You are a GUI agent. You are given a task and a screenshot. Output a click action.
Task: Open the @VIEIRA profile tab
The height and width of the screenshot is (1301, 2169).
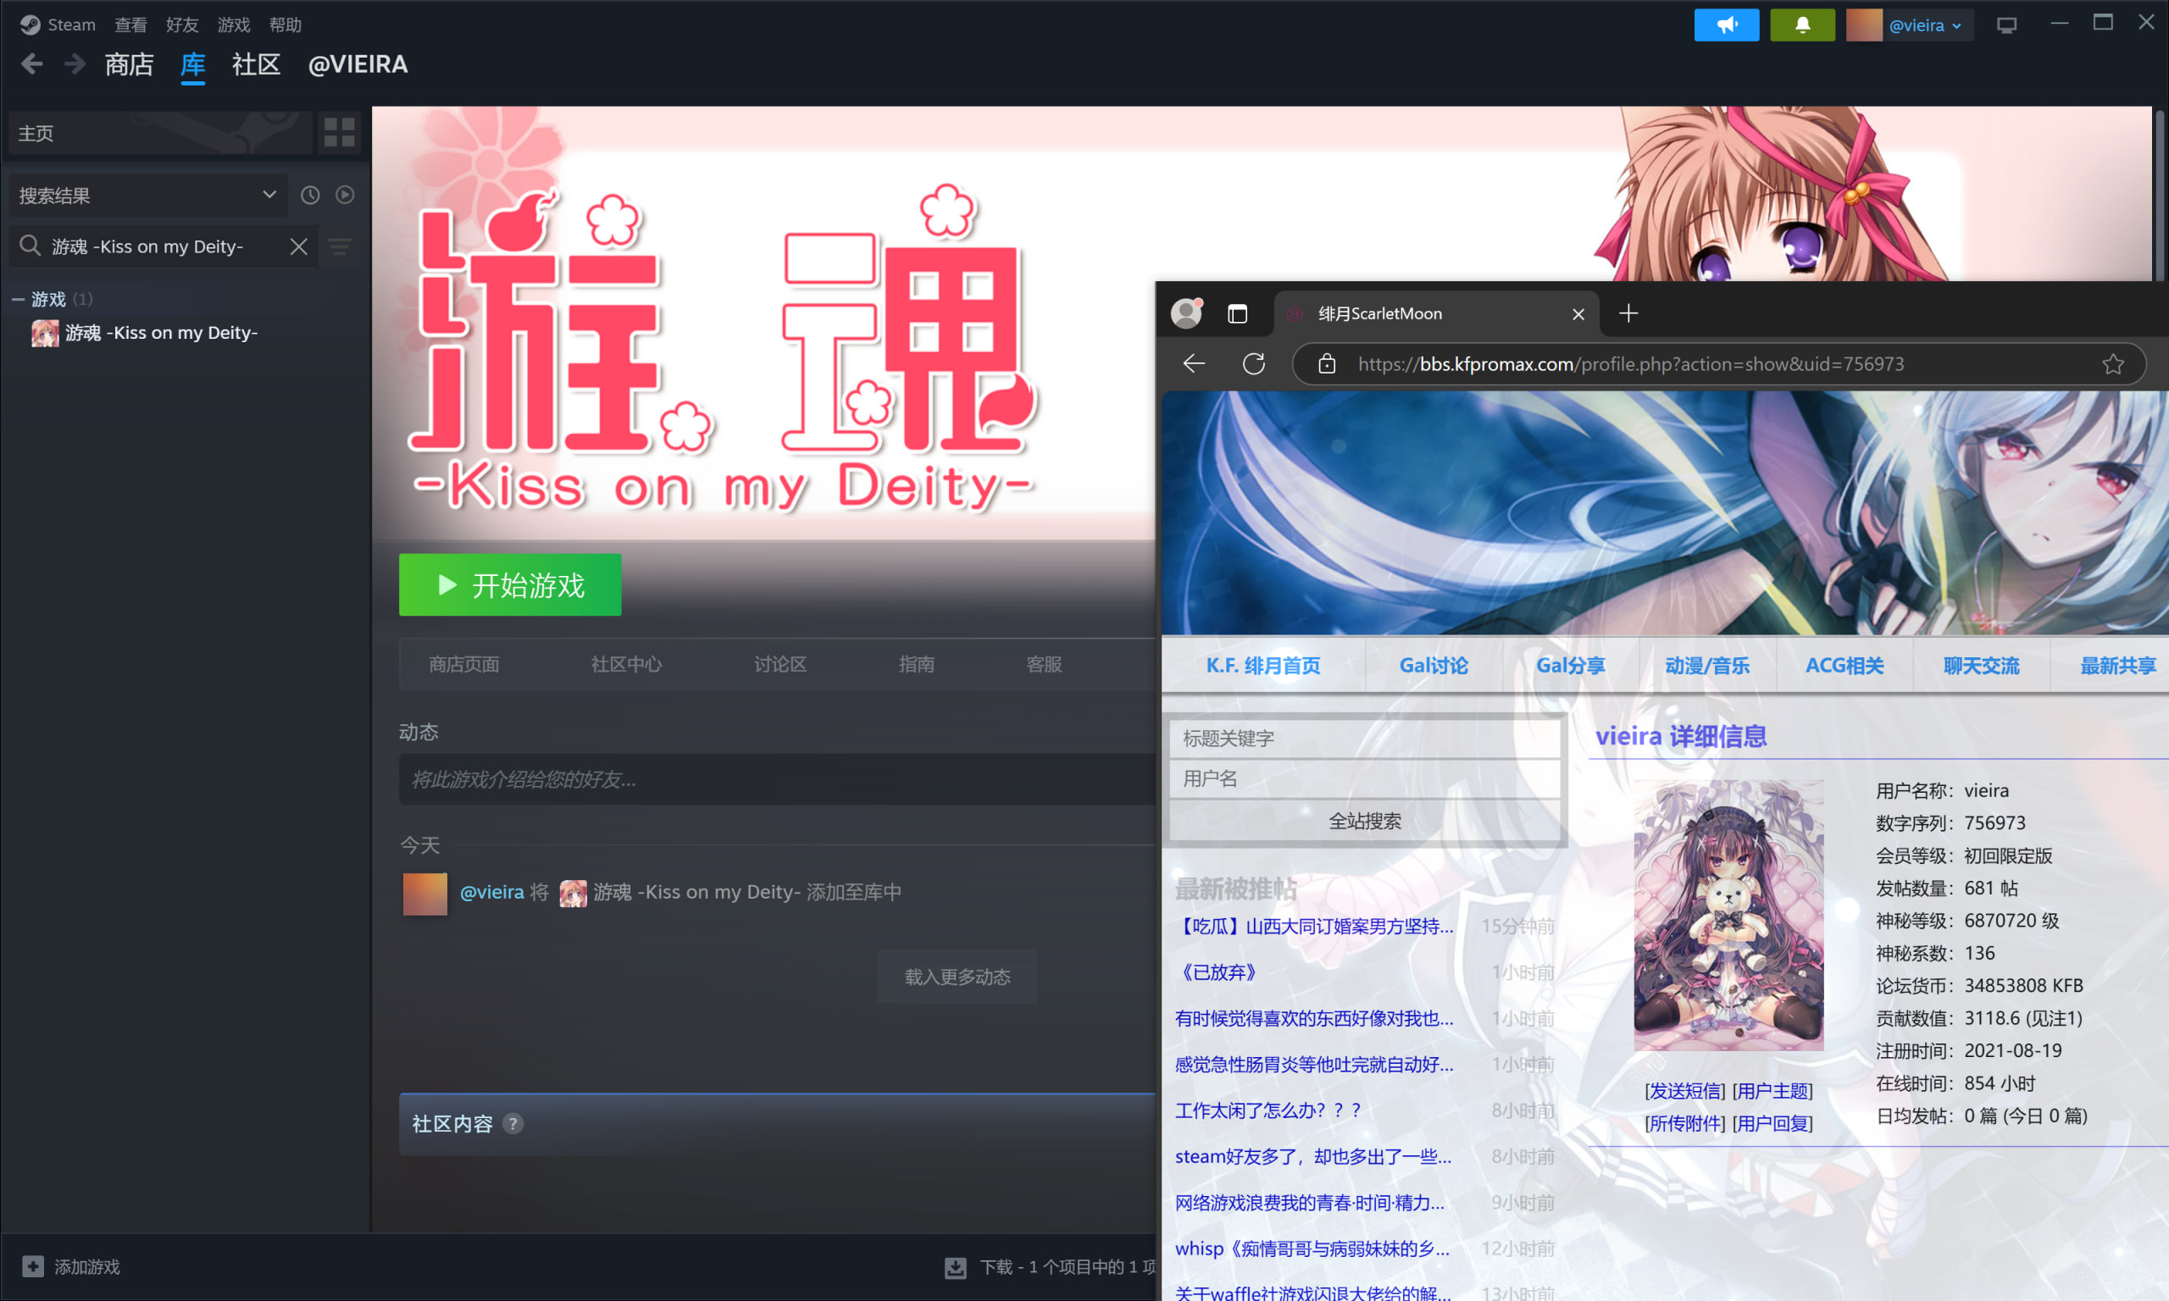click(358, 64)
